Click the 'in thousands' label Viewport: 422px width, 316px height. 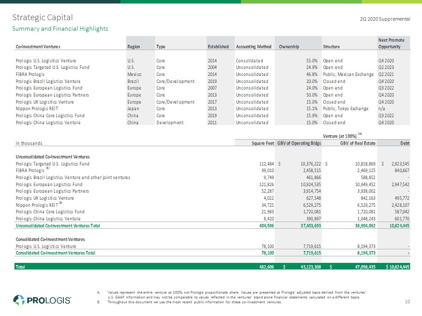29,143
